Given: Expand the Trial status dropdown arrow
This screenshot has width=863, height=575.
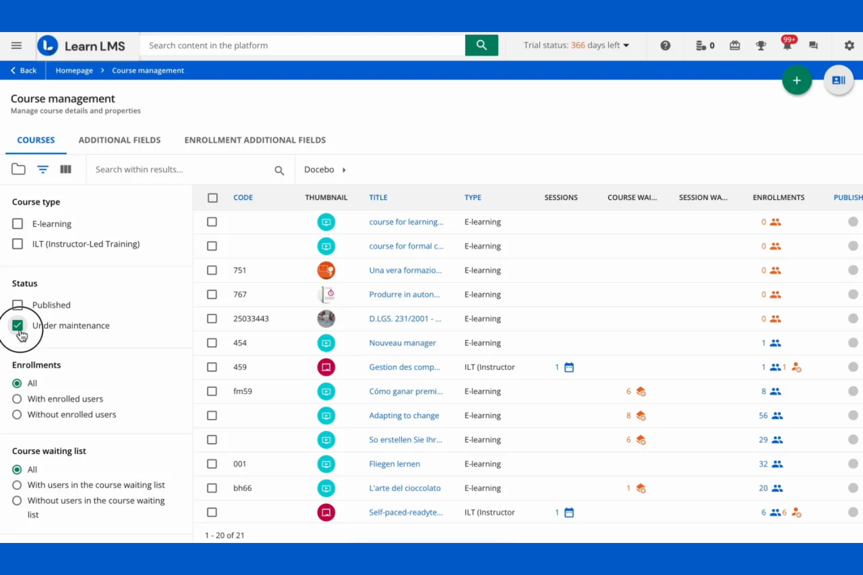Looking at the screenshot, I should pos(626,45).
